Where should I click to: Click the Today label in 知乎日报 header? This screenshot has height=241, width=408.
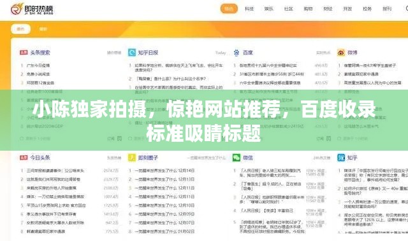tap(221, 53)
